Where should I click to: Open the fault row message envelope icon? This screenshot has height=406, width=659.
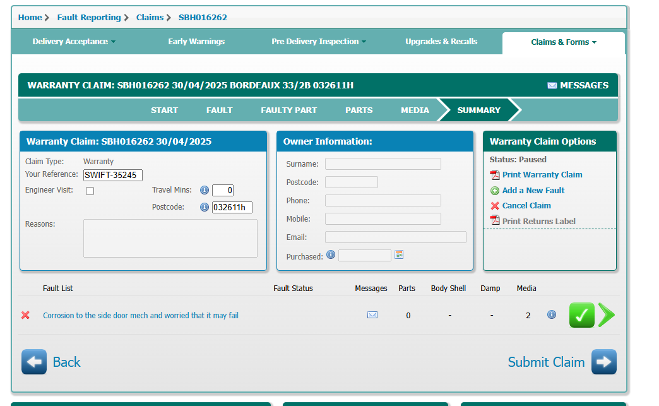coord(372,315)
